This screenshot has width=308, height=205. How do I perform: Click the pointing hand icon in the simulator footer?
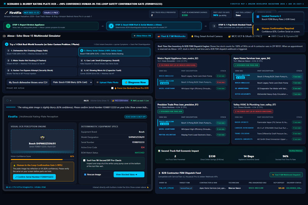click(148, 187)
